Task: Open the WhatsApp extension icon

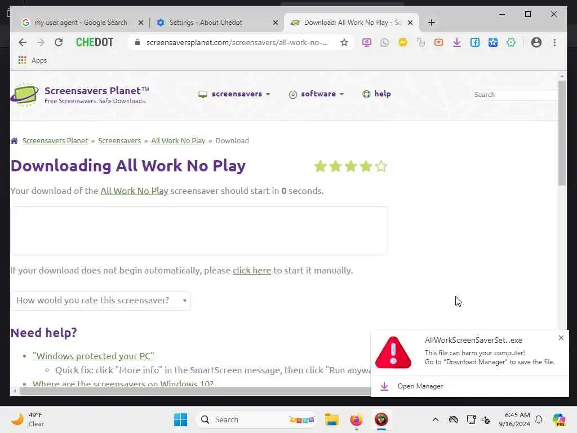Action: pos(384,42)
